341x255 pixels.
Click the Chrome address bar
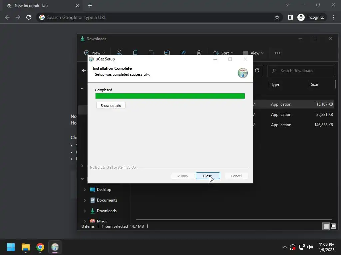click(x=159, y=17)
